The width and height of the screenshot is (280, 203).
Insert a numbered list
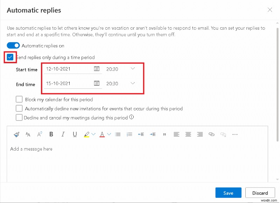pos(129,134)
